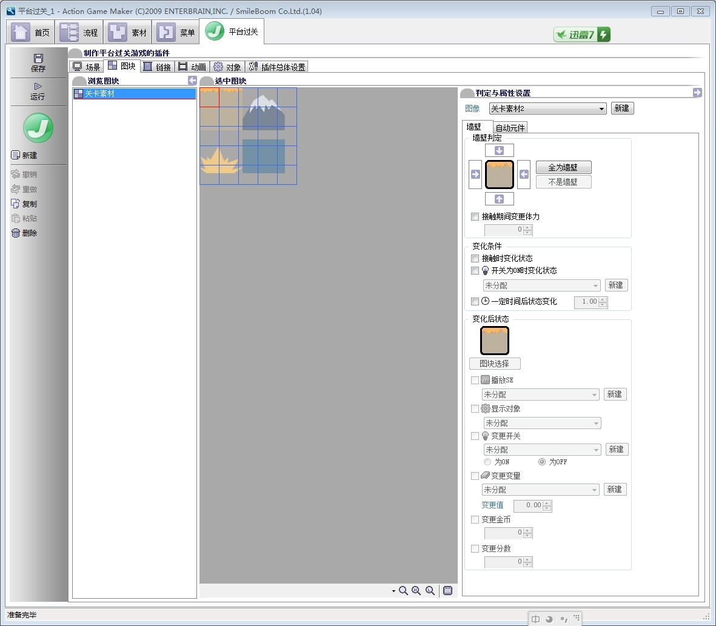The width and height of the screenshot is (716, 626).
Task: Toggle the bottom wall arrow pointing up
Action: point(499,199)
